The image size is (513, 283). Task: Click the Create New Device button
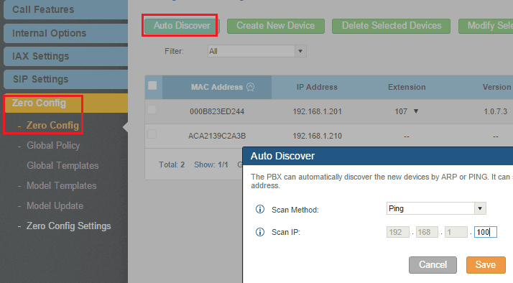click(x=276, y=26)
